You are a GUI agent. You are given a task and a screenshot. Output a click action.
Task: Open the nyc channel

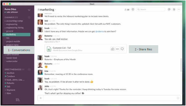tap(8, 38)
